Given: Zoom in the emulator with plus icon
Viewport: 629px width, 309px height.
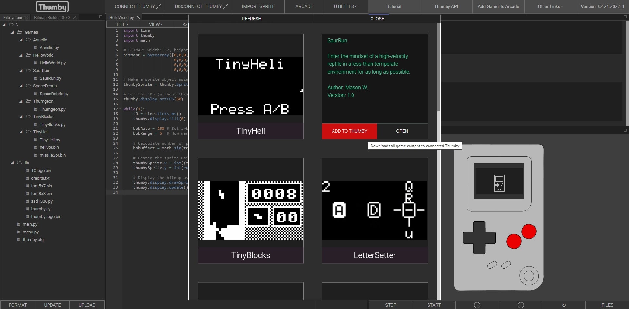Looking at the screenshot, I should coord(477,305).
